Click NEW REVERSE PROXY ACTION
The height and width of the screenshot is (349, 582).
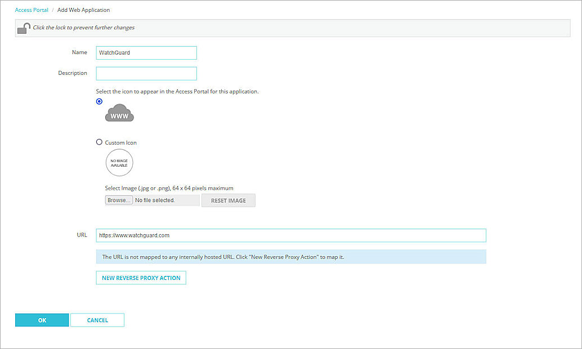point(141,278)
